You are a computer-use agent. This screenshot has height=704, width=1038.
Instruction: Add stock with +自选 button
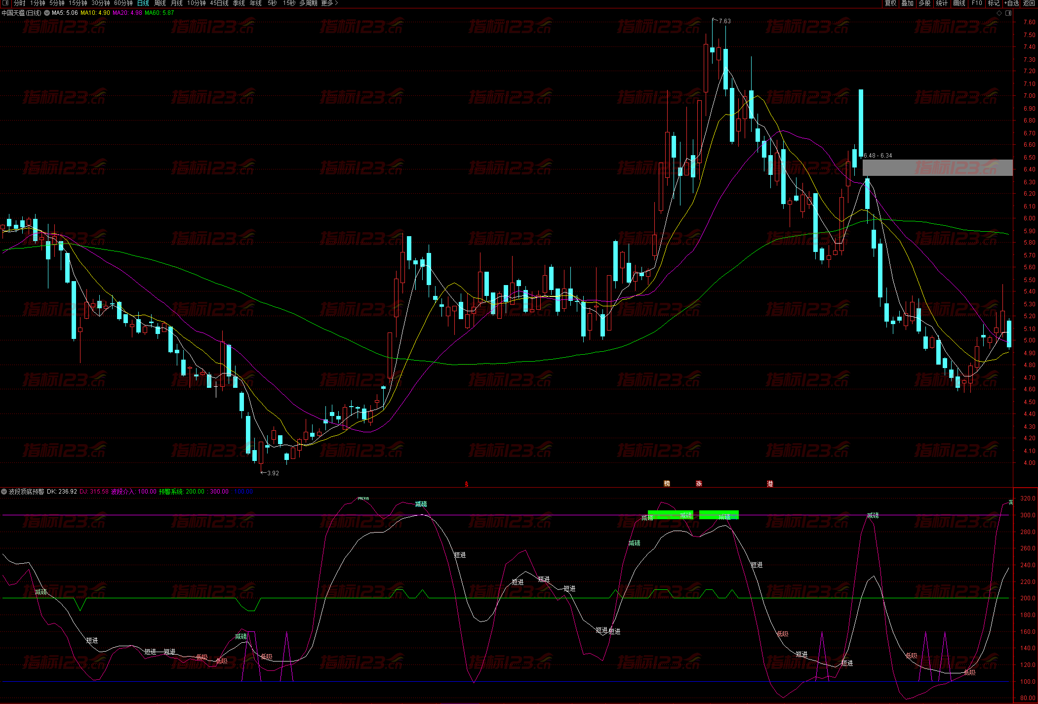pyautogui.click(x=1012, y=3)
